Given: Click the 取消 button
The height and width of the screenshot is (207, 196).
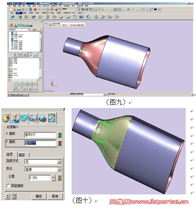Looking at the screenshot, I should tap(55, 196).
